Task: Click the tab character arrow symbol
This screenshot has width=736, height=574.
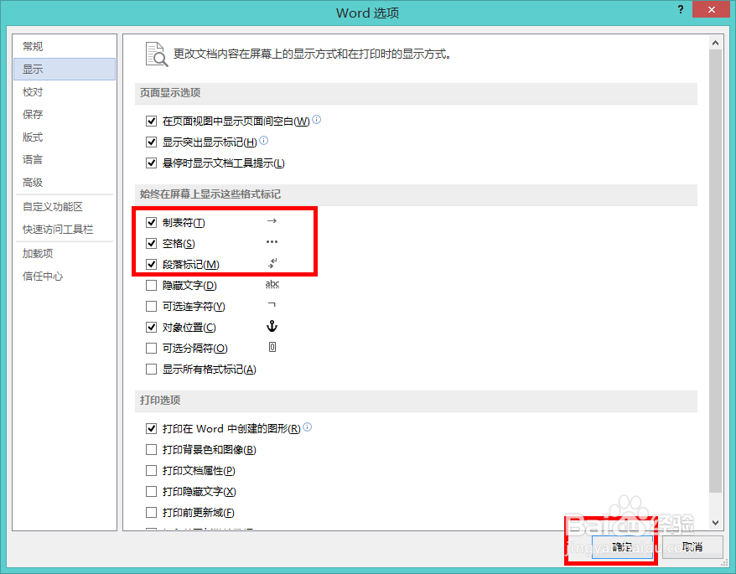Action: (x=272, y=221)
